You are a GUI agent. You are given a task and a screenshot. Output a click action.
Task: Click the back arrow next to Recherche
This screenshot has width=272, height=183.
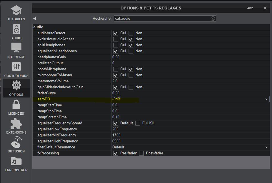(35, 19)
